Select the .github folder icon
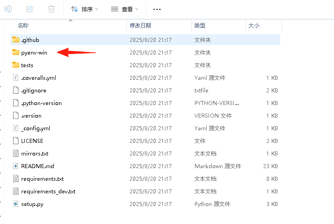334x224 pixels. pyautogui.click(x=16, y=40)
